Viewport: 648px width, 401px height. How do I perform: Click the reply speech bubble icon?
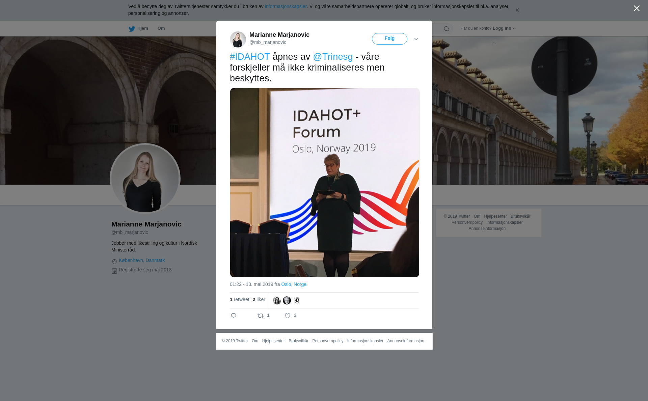234,316
